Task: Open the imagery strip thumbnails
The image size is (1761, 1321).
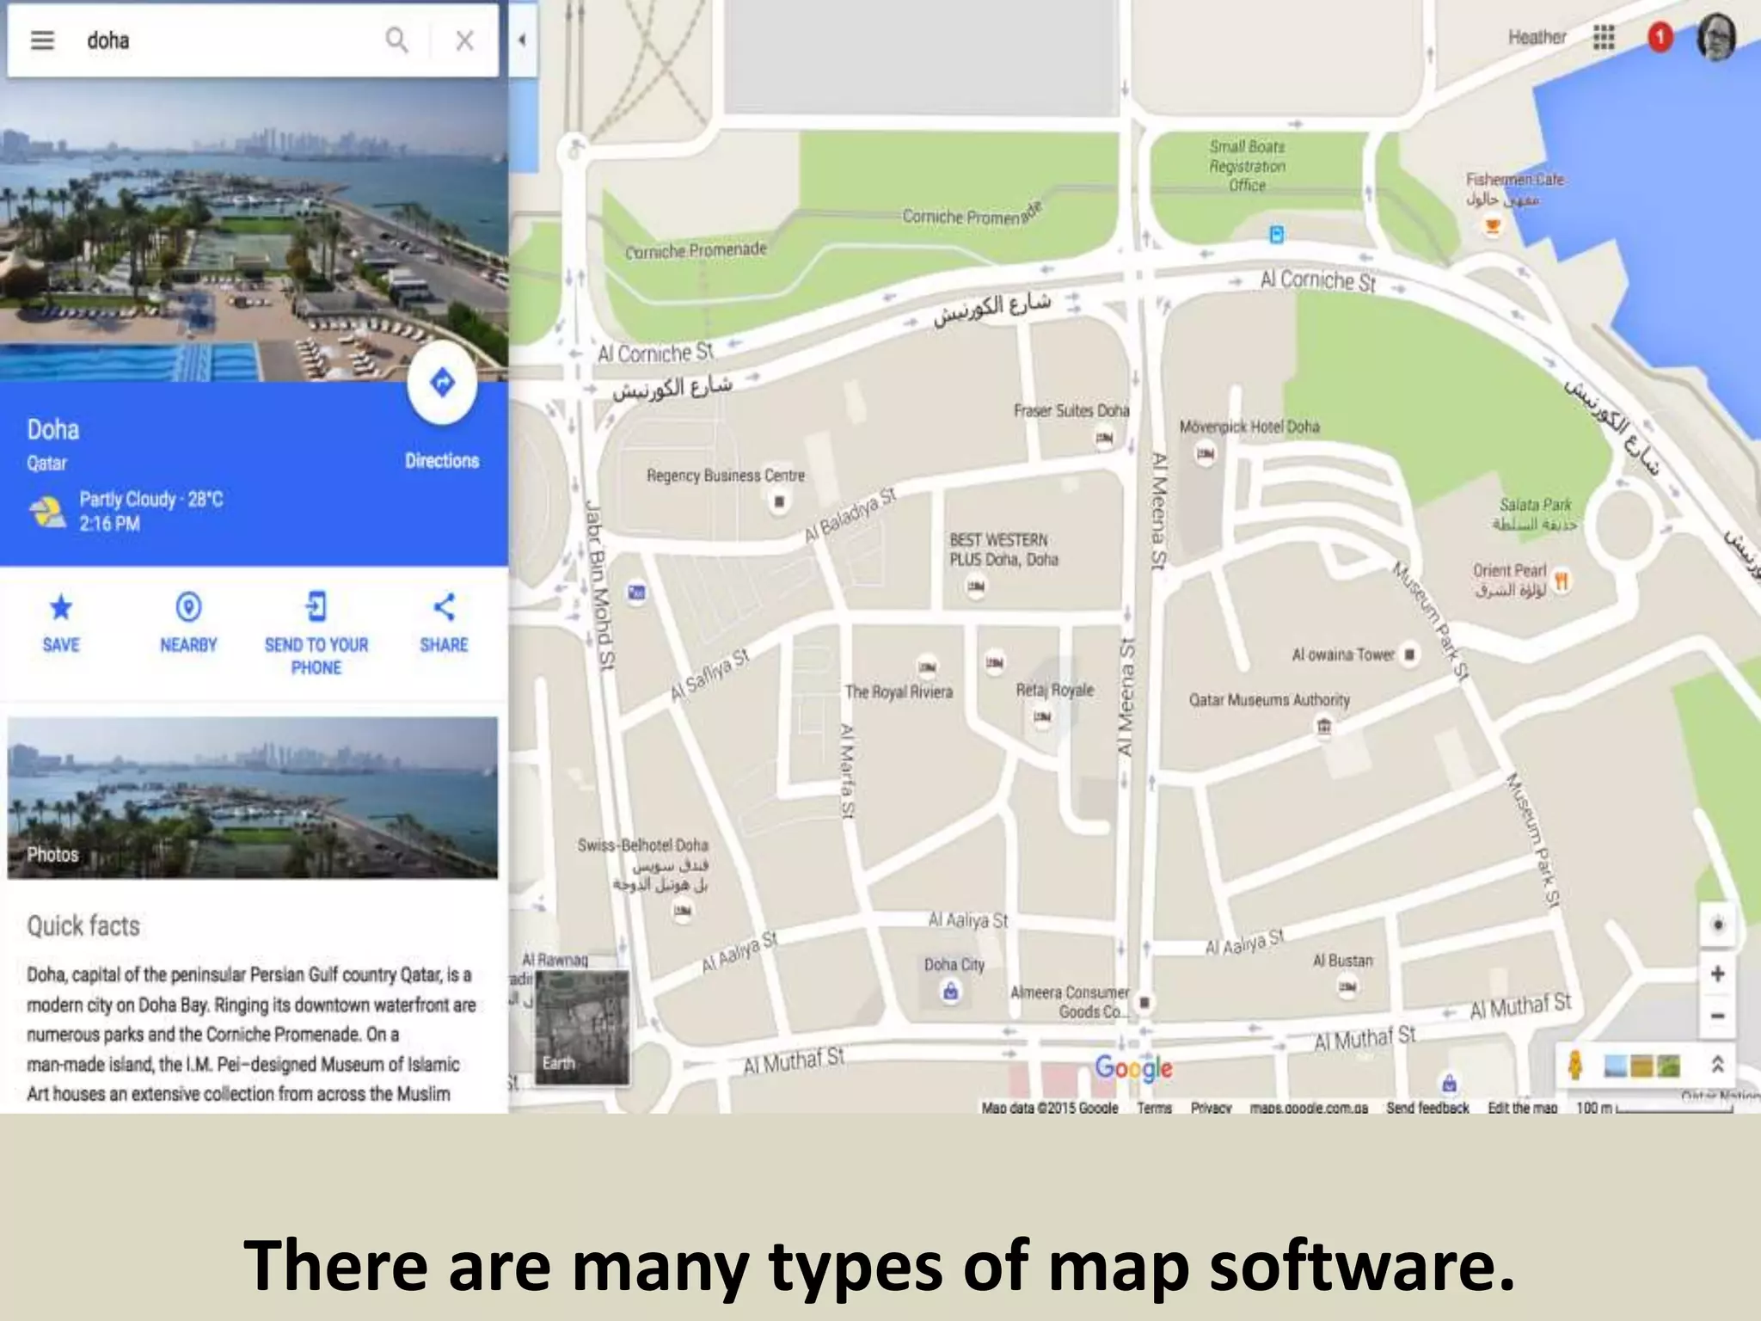Action: 1641,1066
